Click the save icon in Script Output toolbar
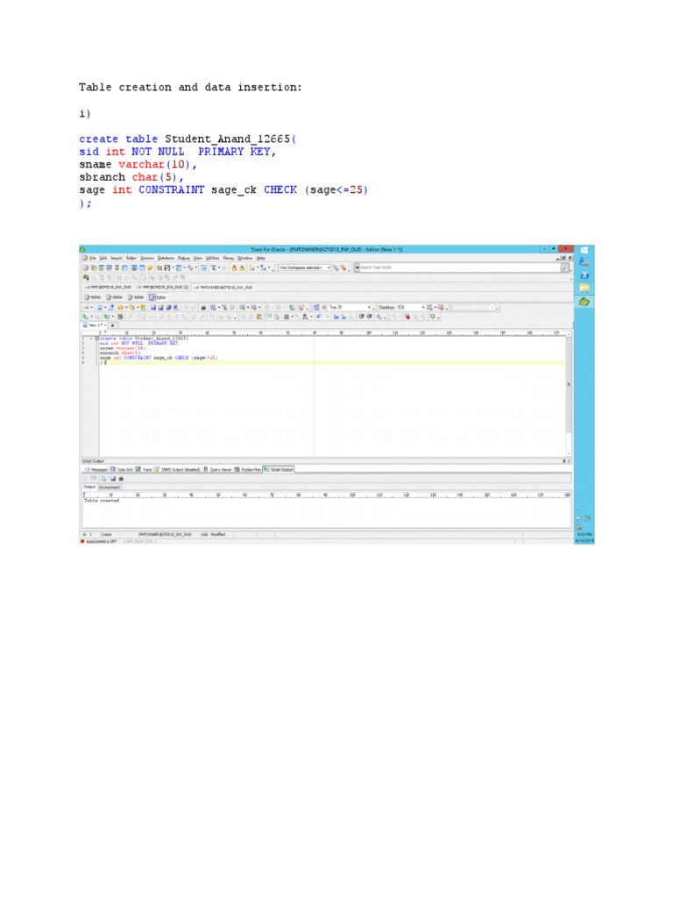 click(x=113, y=479)
